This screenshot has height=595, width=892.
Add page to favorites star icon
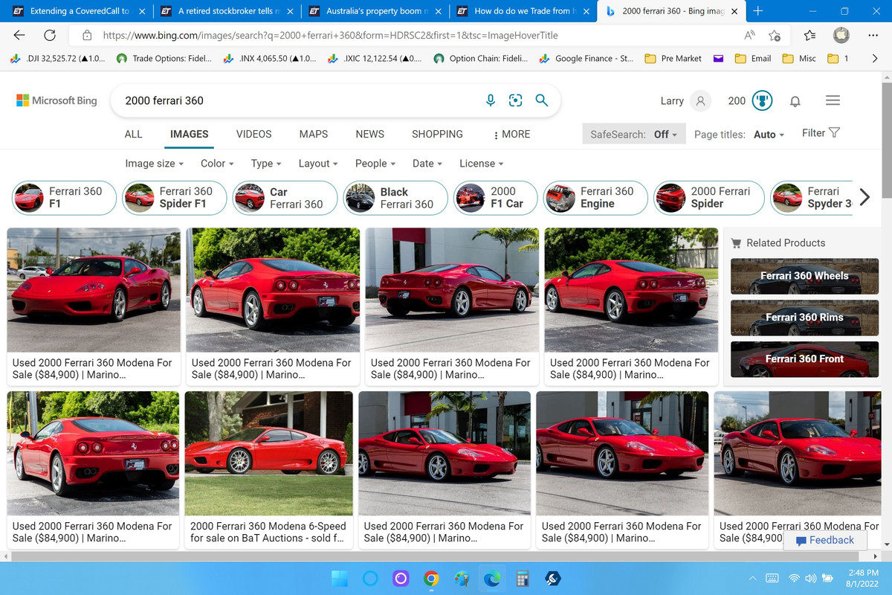(x=775, y=35)
